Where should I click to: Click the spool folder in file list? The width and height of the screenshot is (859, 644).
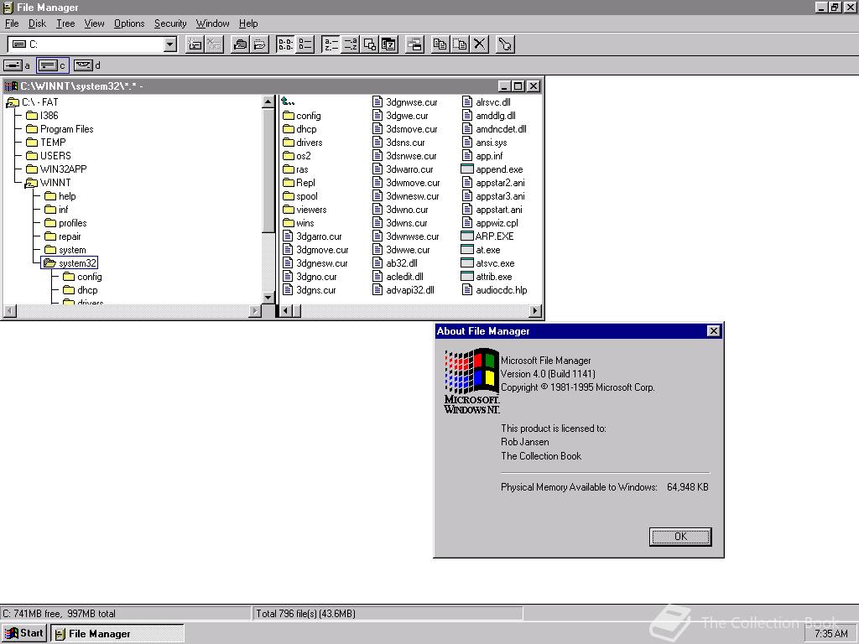click(x=300, y=196)
